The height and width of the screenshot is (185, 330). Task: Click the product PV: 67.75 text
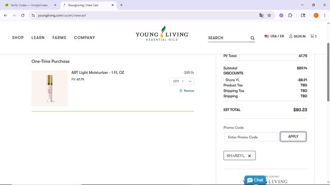pyautogui.click(x=78, y=79)
